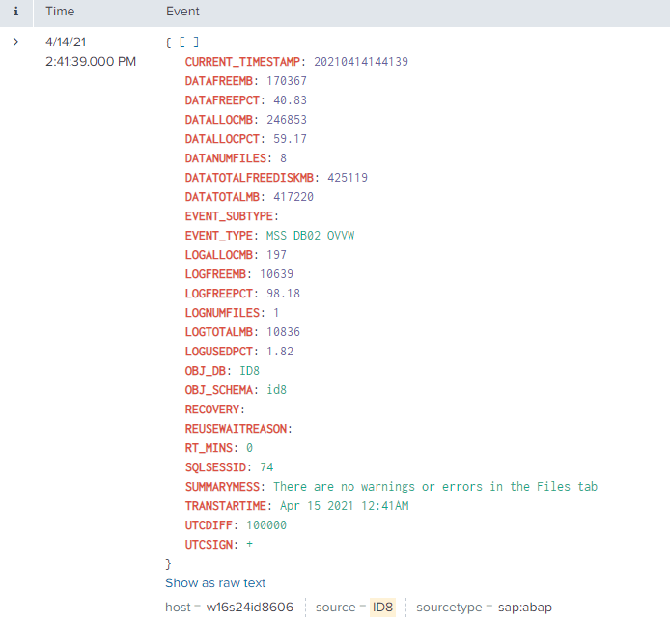Viewport: 670px width, 622px height.
Task: Select LOGFREEPCT value 98.18
Action: click(283, 294)
